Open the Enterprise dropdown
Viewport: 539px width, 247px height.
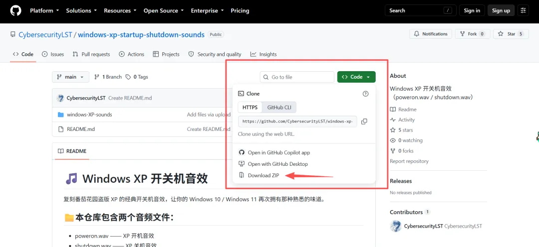point(207,10)
